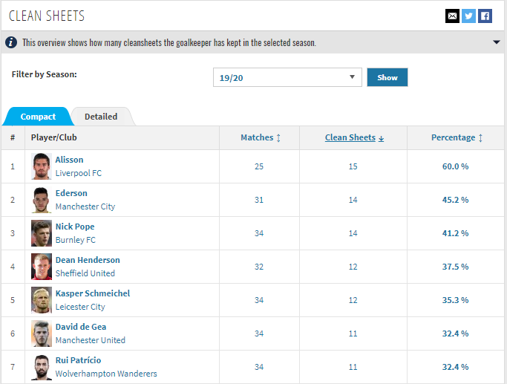Open Kasper Schmeichel's profile link
This screenshot has width=507, height=384.
pyautogui.click(x=92, y=293)
